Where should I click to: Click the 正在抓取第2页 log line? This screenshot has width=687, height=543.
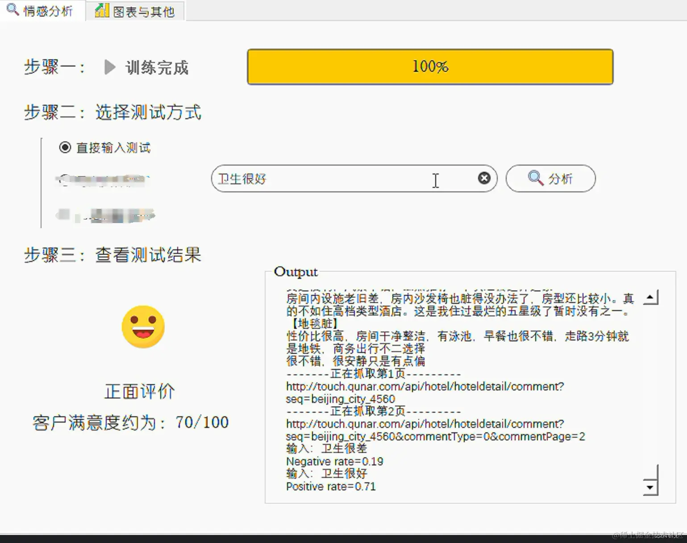coord(374,411)
